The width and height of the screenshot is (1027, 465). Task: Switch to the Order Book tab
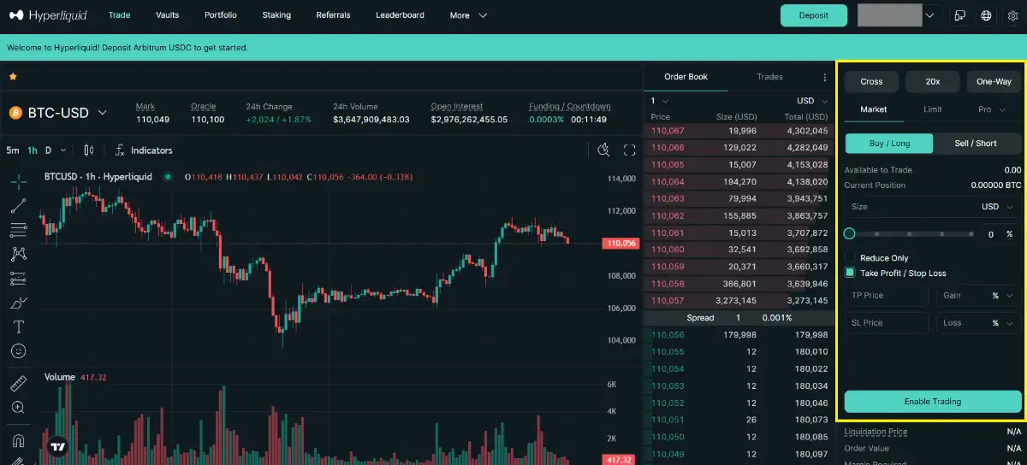pos(686,77)
